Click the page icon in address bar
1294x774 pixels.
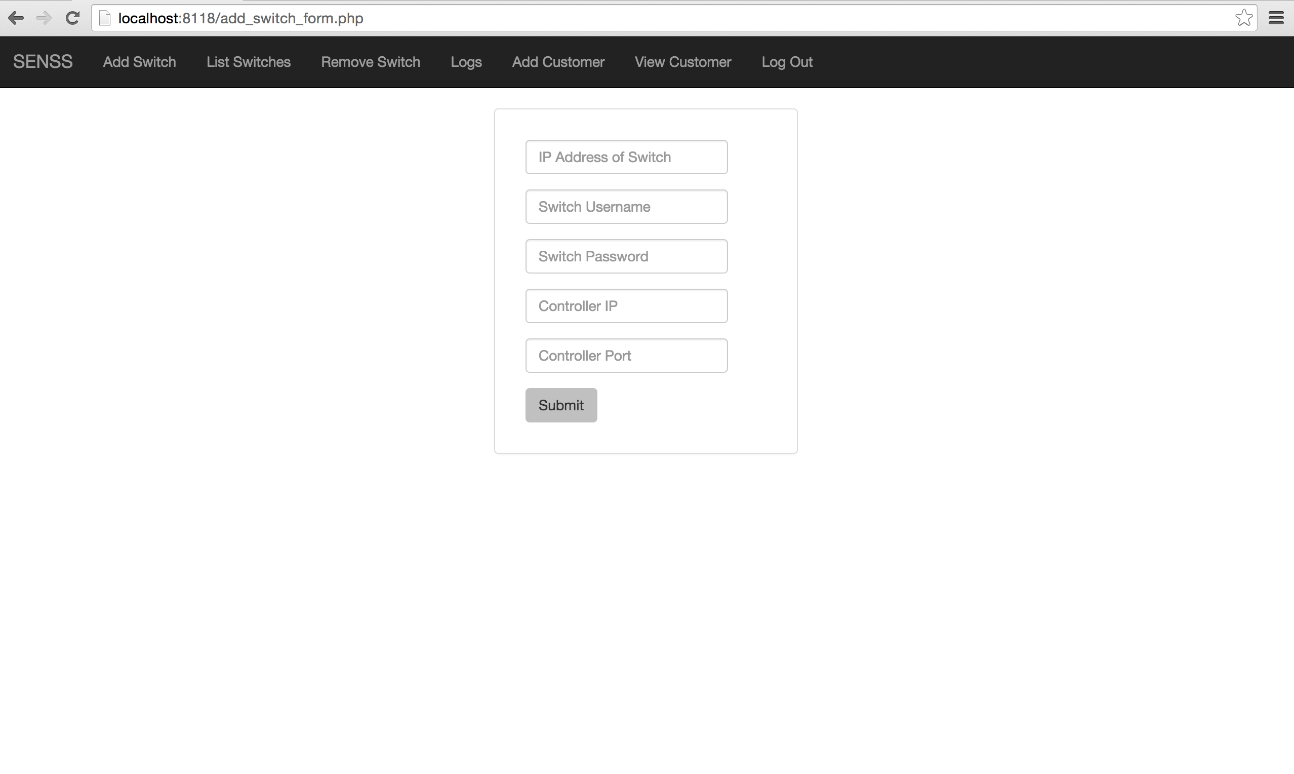[x=105, y=18]
